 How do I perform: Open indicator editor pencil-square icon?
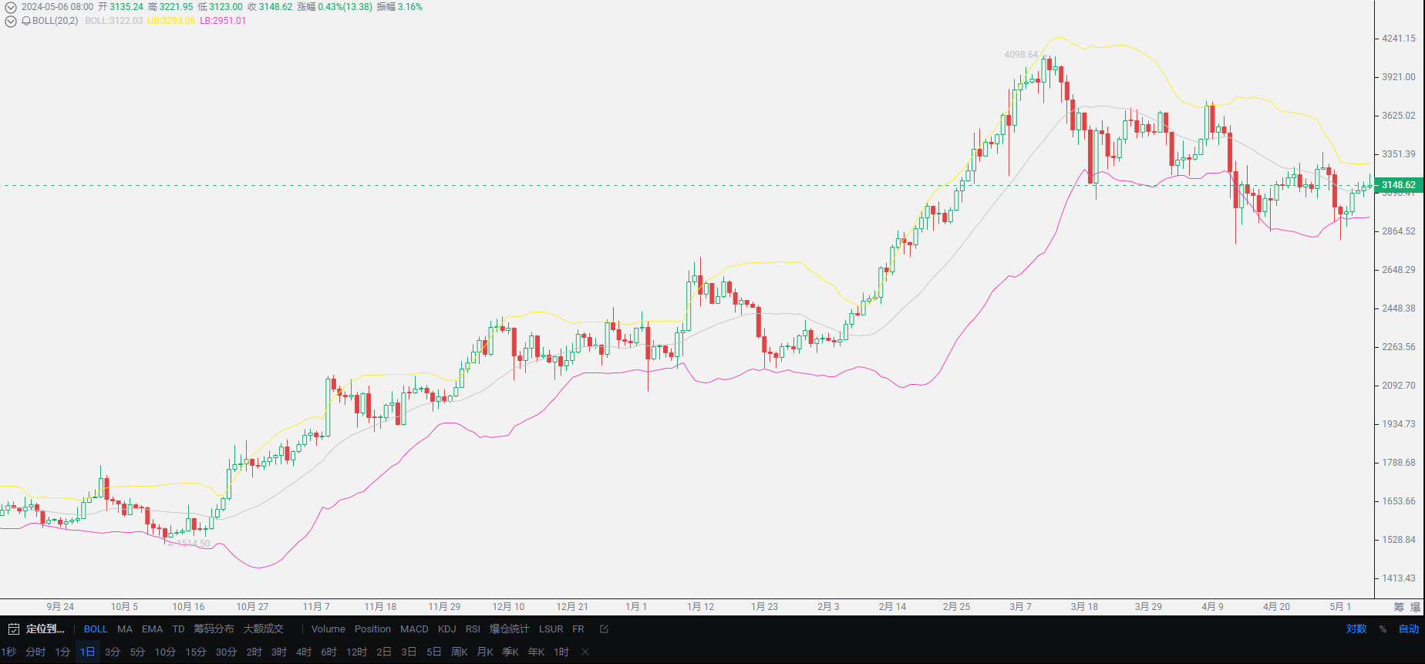[605, 629]
